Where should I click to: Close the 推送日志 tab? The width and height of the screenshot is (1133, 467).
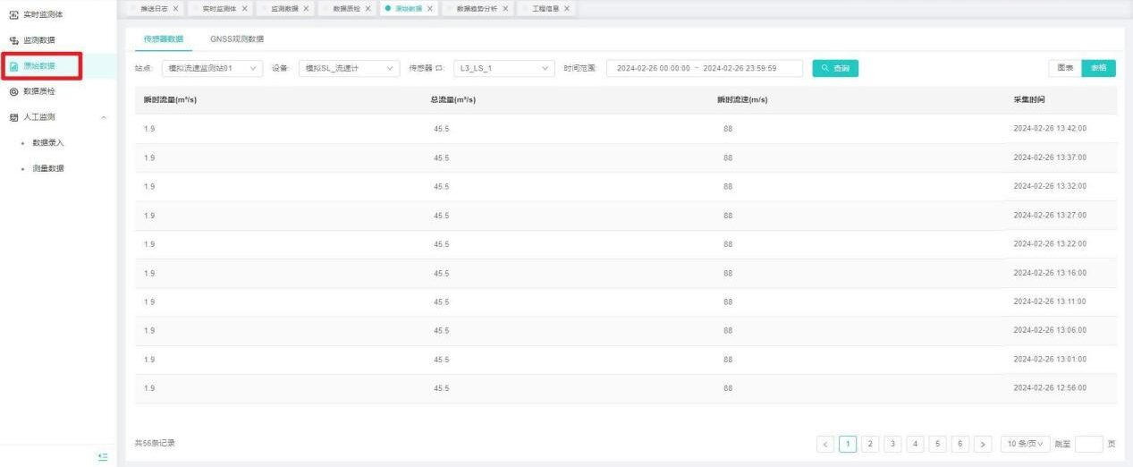click(x=175, y=9)
